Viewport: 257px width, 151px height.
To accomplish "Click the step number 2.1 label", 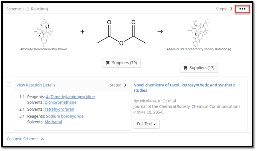I will [x=22, y=109].
